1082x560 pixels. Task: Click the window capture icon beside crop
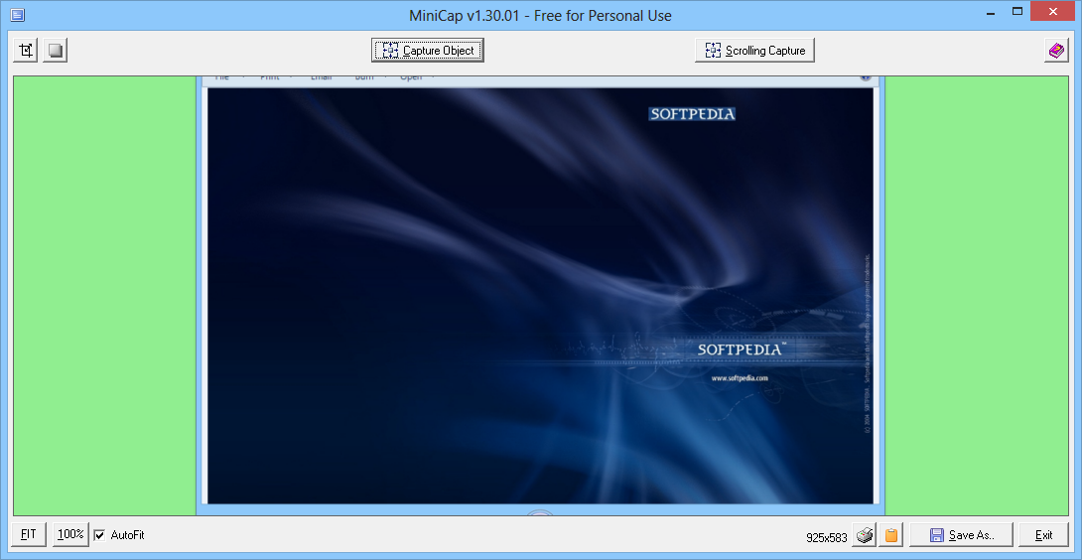pos(56,51)
